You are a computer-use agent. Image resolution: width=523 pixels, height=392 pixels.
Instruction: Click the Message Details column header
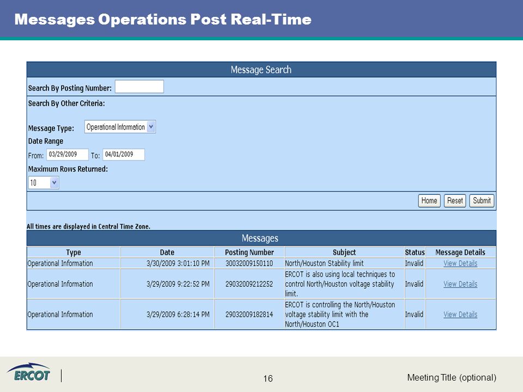coord(460,252)
